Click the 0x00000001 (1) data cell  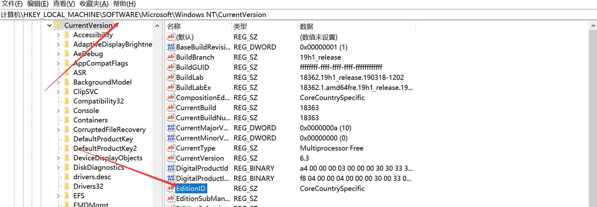click(324, 47)
